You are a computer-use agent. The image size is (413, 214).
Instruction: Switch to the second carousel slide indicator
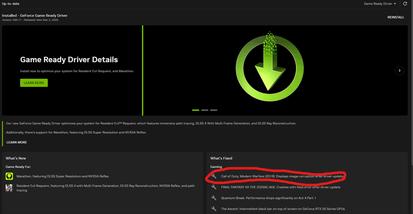[x=205, y=110]
